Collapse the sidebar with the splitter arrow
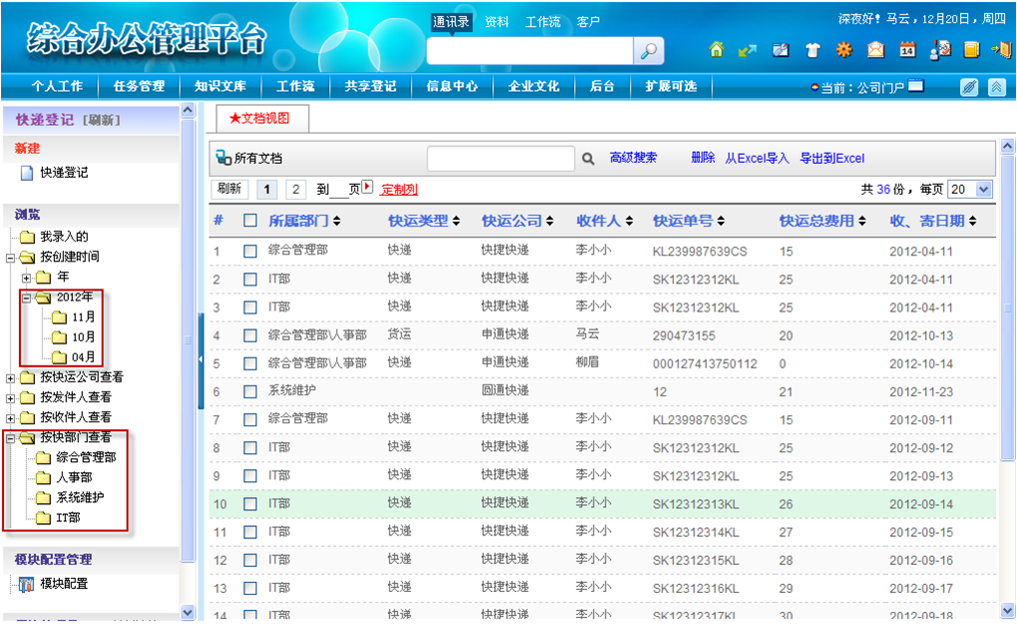The height and width of the screenshot is (626, 1017). coord(201,359)
